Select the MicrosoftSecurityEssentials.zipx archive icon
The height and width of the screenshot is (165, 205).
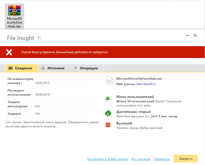[14, 16]
